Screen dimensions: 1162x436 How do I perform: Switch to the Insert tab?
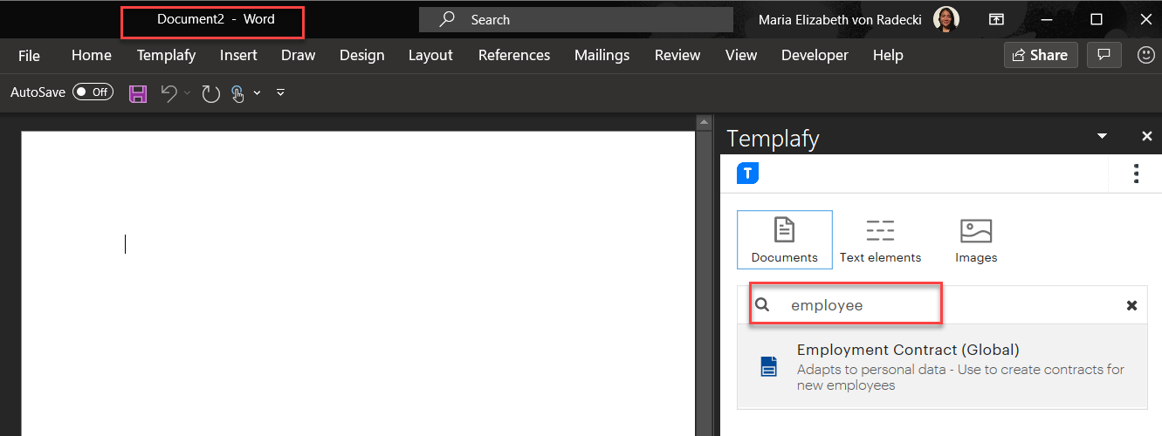238,55
